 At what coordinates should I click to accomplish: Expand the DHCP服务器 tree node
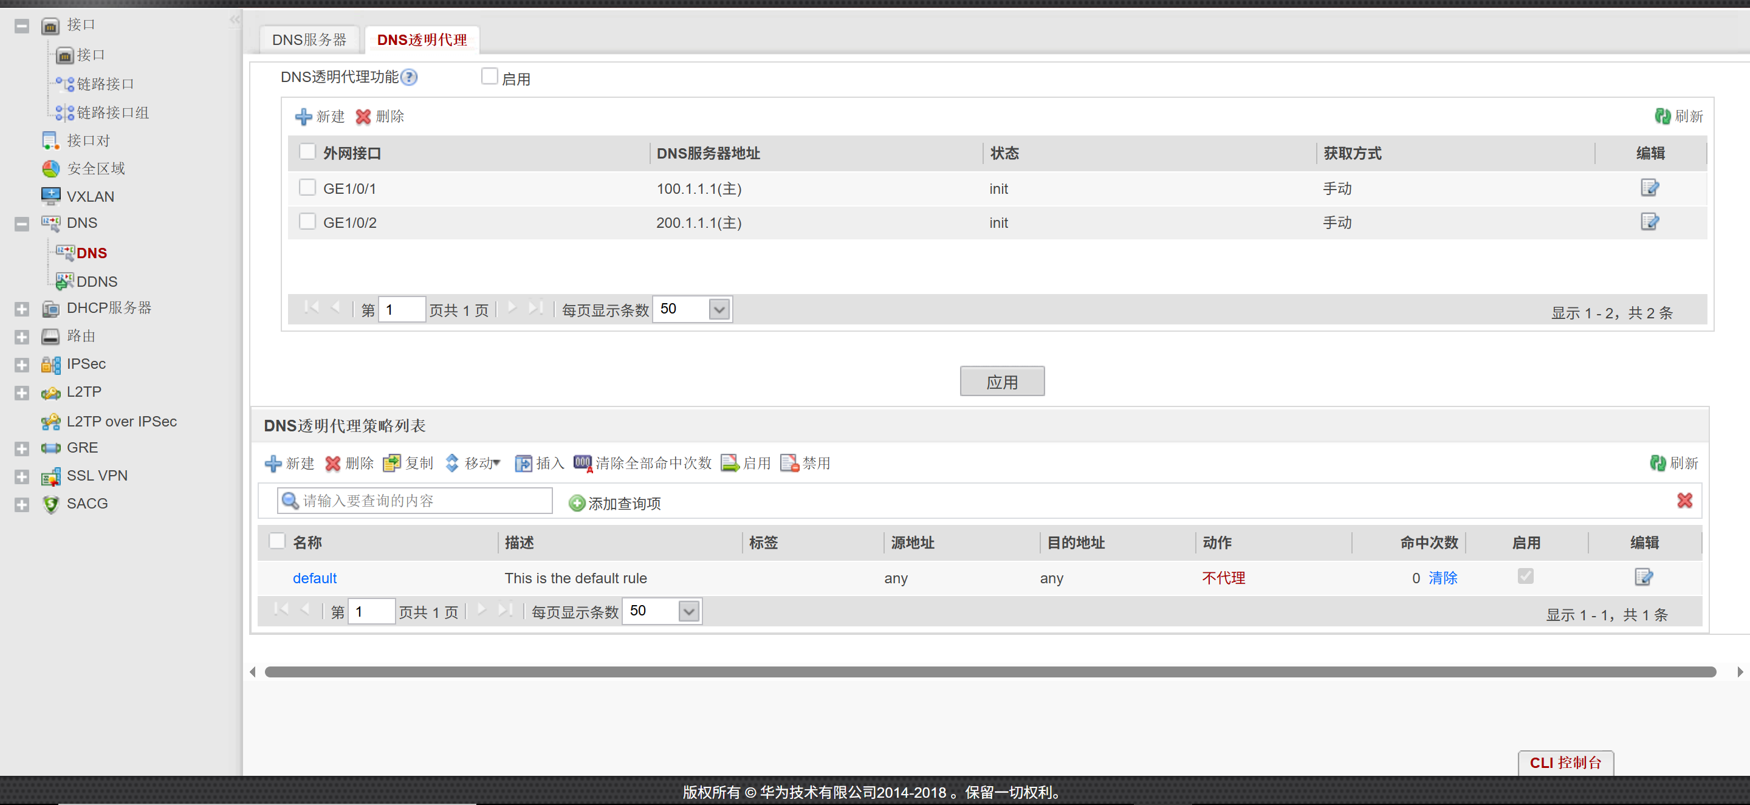22,309
